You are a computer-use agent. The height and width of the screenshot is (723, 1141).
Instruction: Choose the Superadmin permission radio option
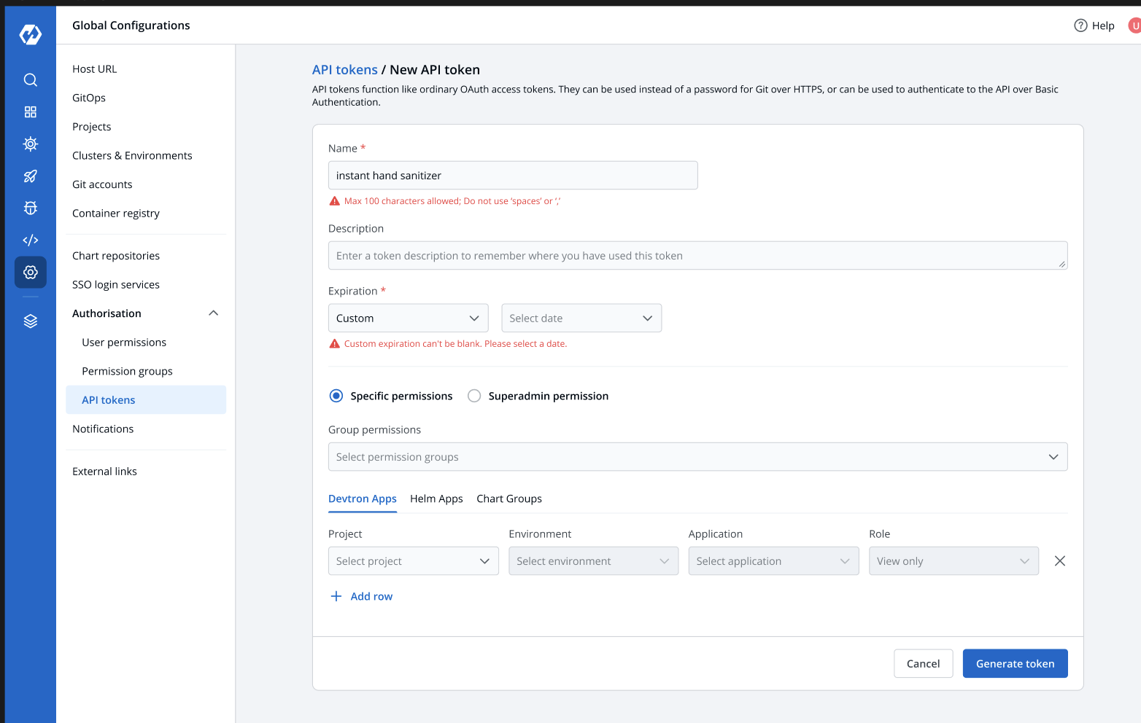(x=474, y=396)
